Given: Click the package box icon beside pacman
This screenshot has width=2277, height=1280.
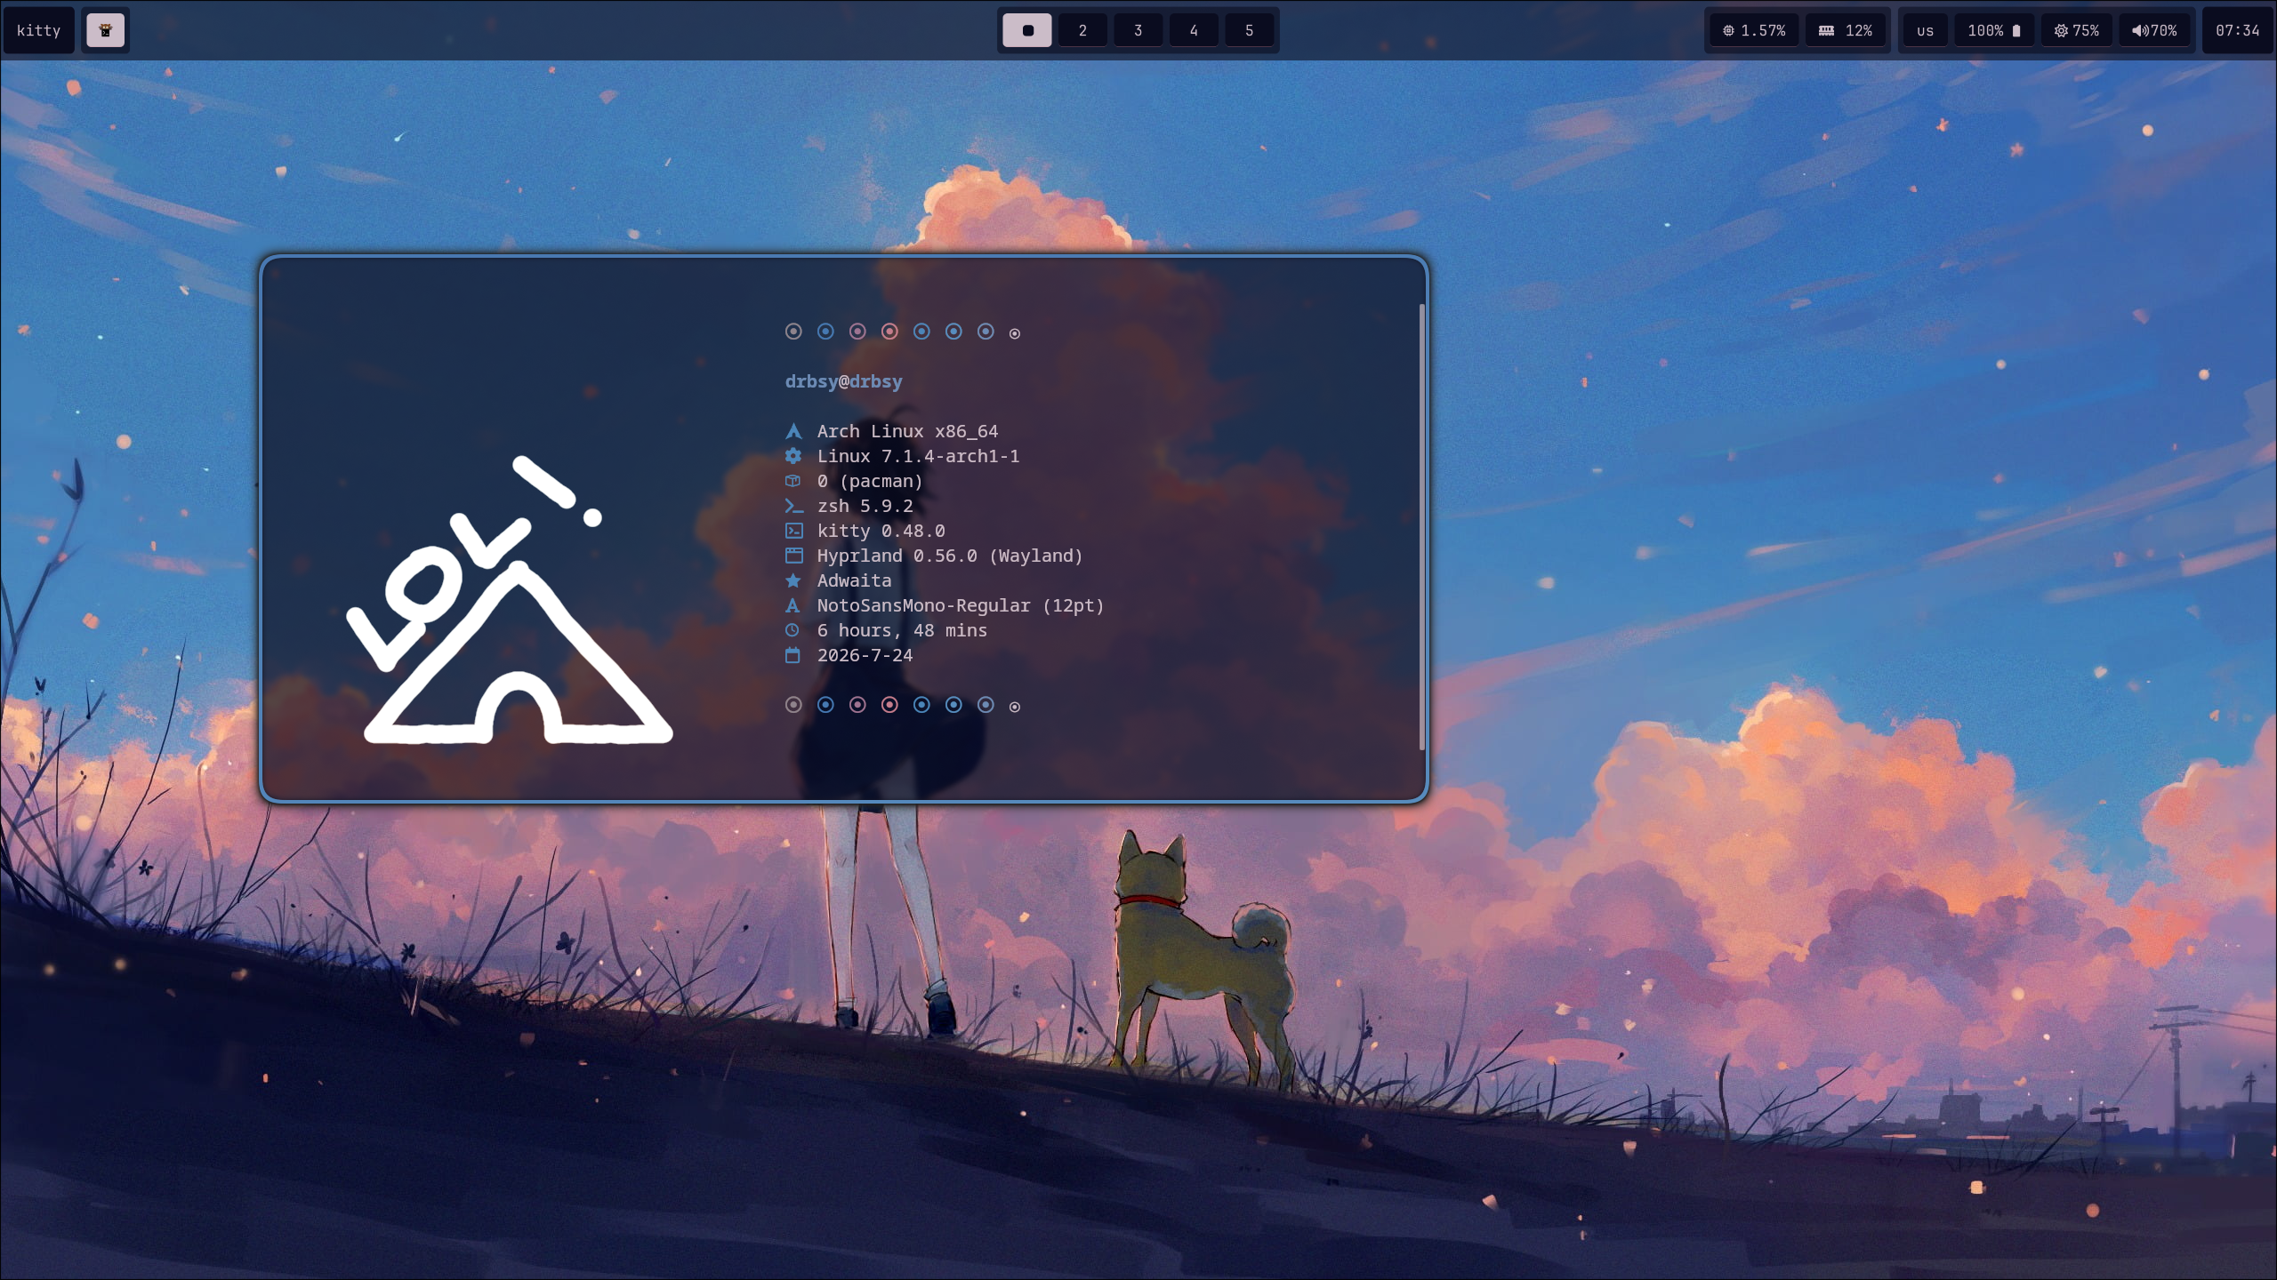Looking at the screenshot, I should click(x=793, y=481).
